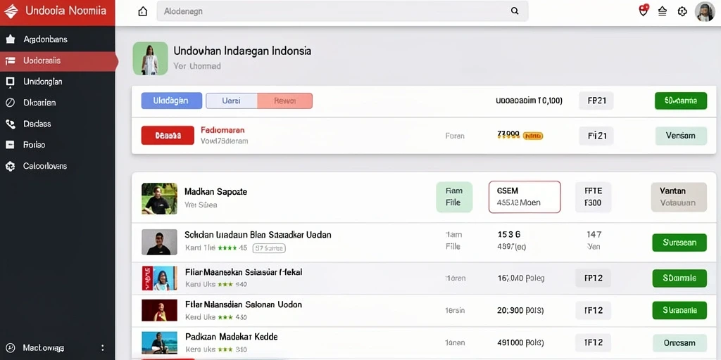Click the star icon next to Argdonbans
Viewport: 721px width, 360px height.
coord(10,39)
